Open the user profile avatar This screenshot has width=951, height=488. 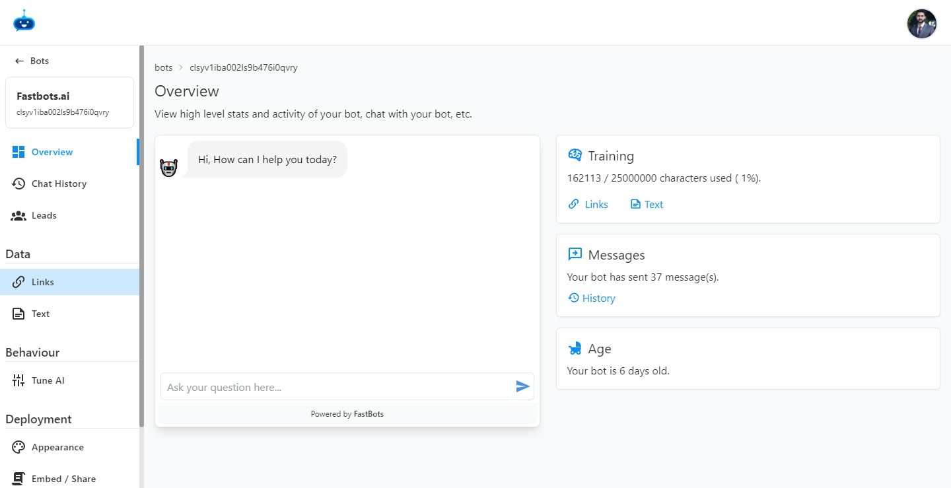click(921, 24)
